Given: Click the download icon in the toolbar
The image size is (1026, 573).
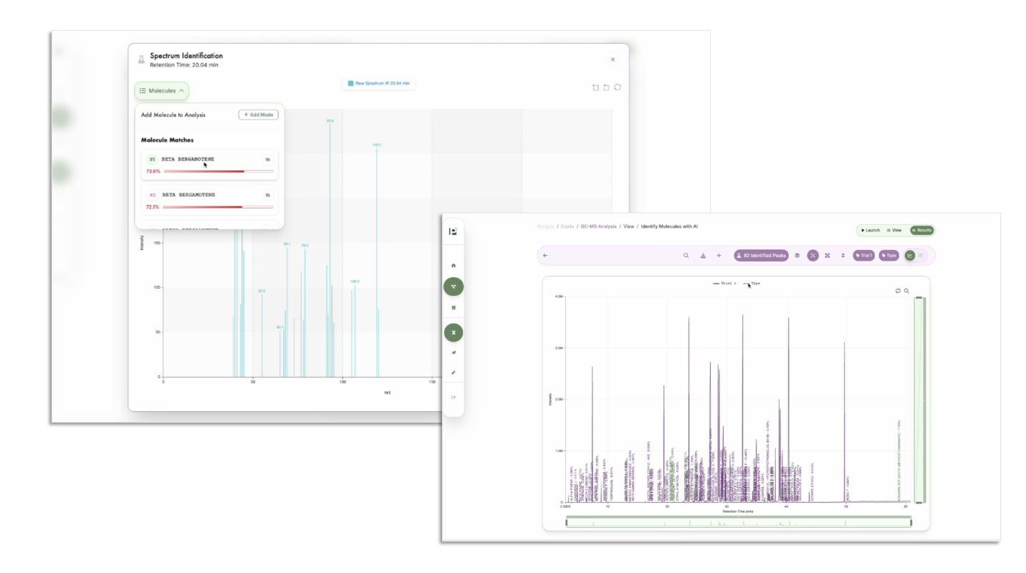Looking at the screenshot, I should point(703,256).
